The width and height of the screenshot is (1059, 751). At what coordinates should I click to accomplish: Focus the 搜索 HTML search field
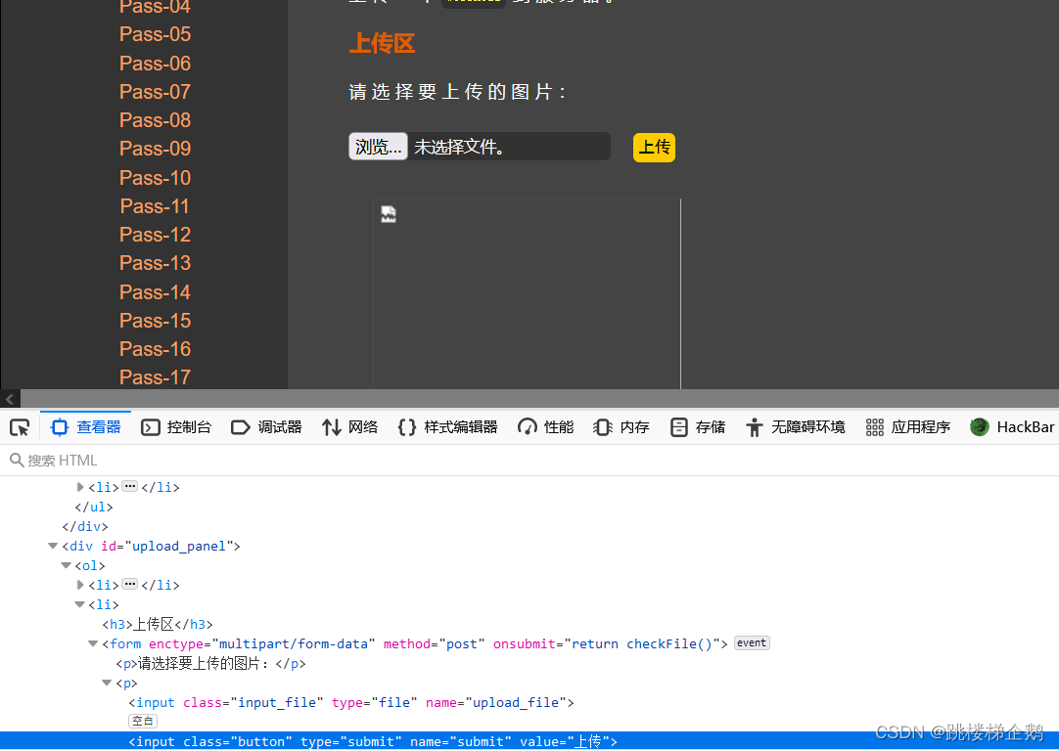(x=196, y=461)
